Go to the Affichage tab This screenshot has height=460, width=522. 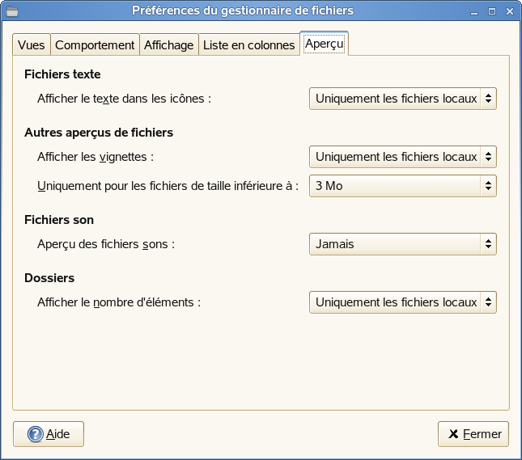point(169,45)
